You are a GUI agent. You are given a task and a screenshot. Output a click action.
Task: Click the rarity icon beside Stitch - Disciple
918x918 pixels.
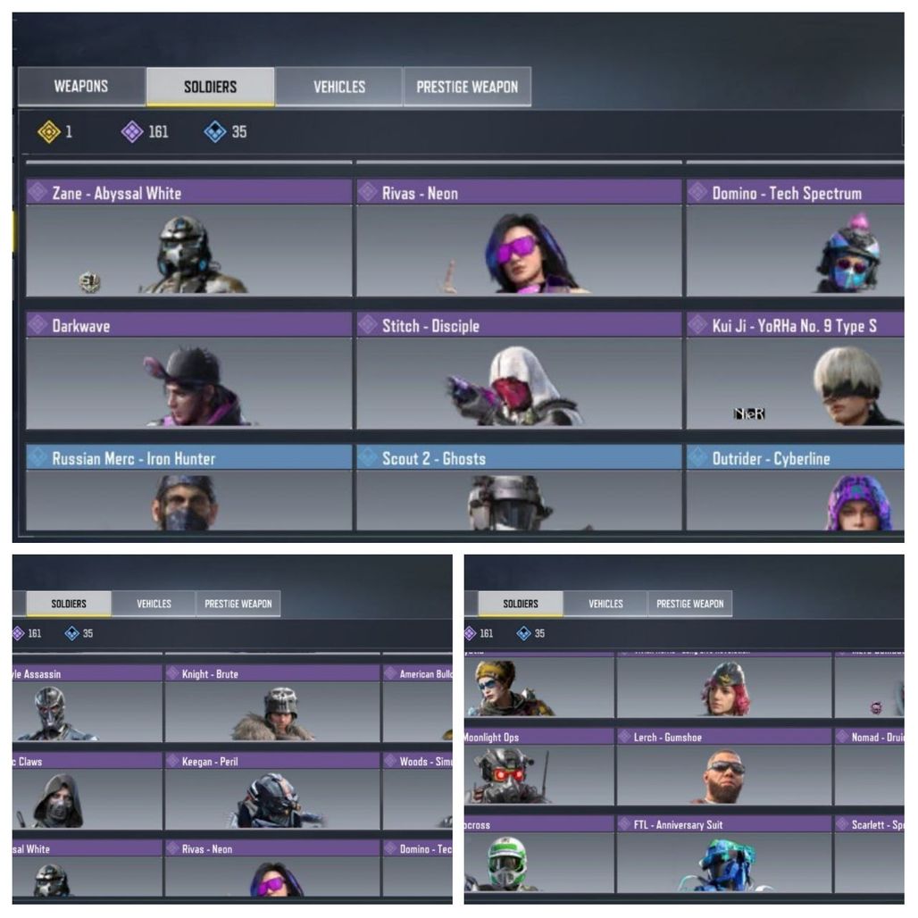[368, 324]
